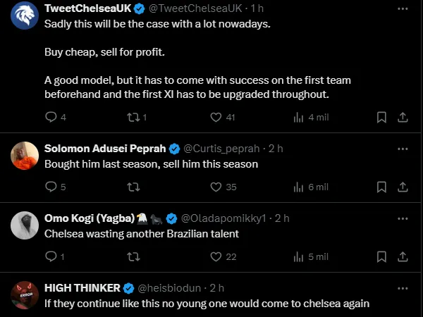Reply to Solomon Adusei Peprah's tweet
423x317 pixels.
(51, 187)
